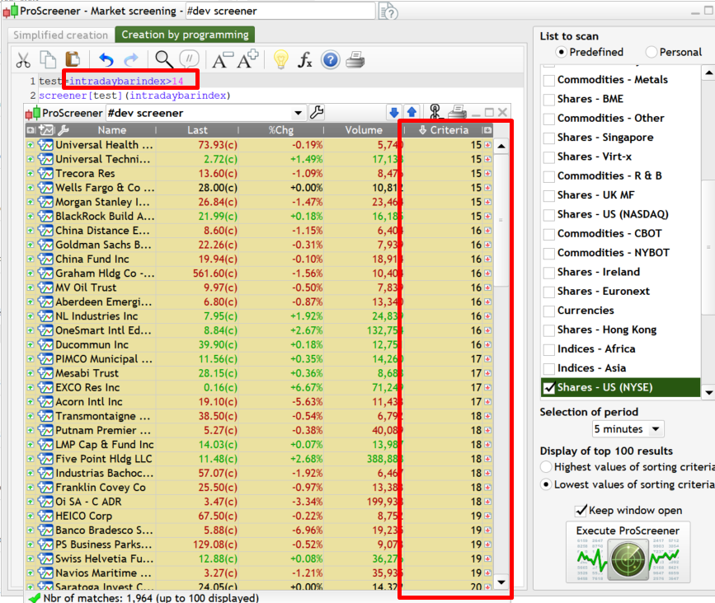The width and height of the screenshot is (715, 603).
Task: Open the 5 minutes period dropdown
Action: point(628,429)
